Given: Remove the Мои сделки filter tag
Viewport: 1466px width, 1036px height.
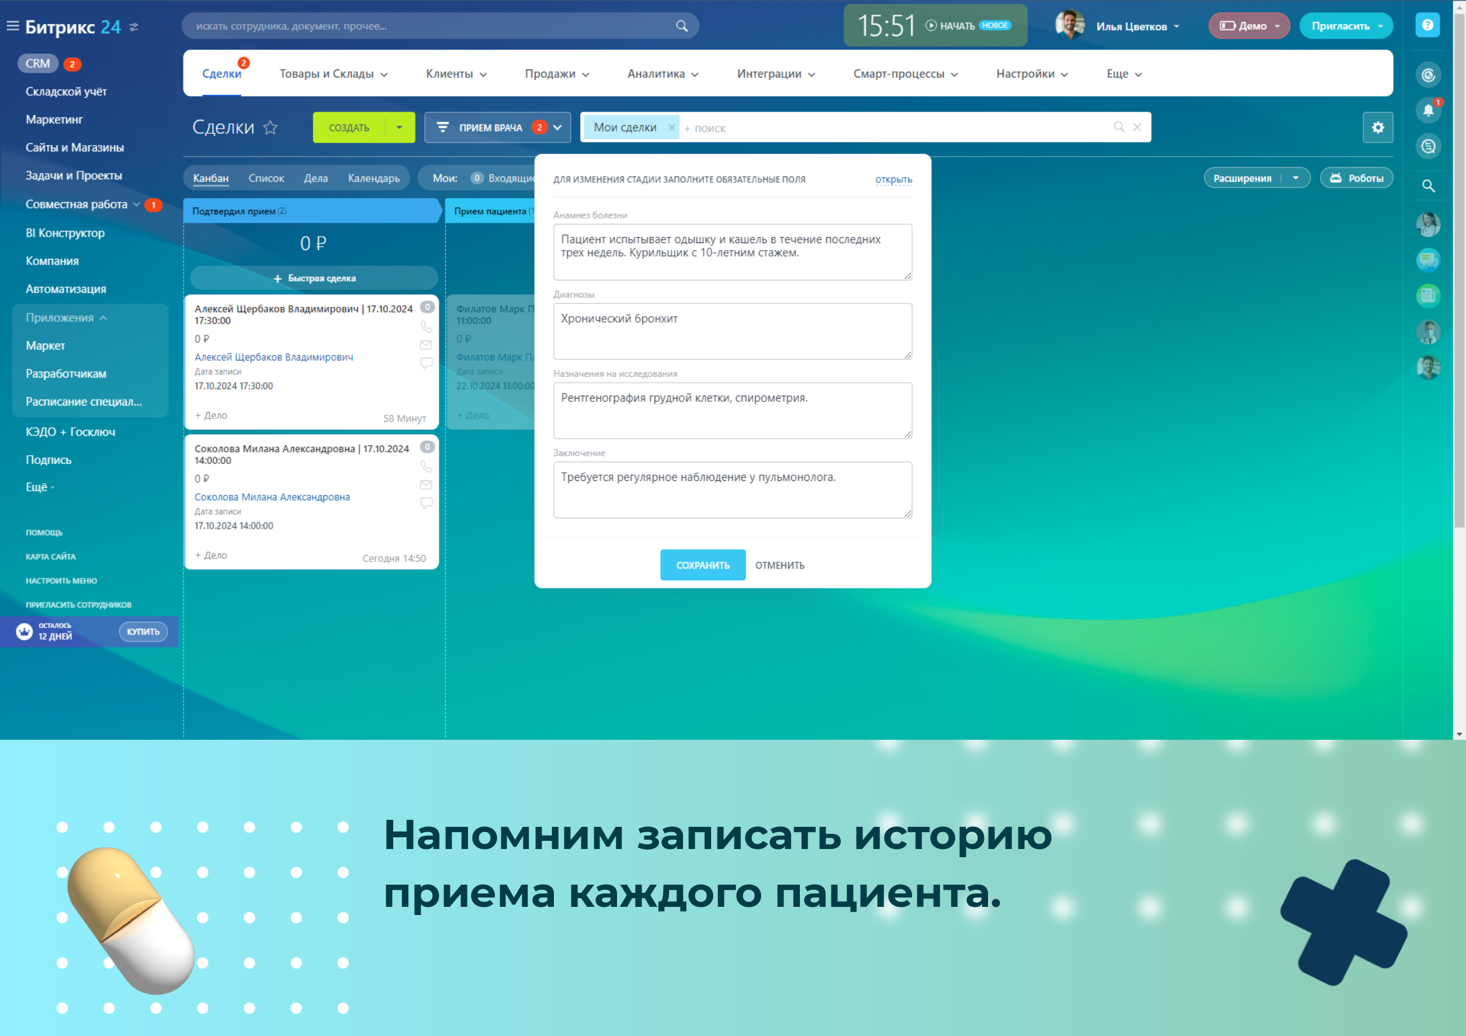Looking at the screenshot, I should (671, 128).
